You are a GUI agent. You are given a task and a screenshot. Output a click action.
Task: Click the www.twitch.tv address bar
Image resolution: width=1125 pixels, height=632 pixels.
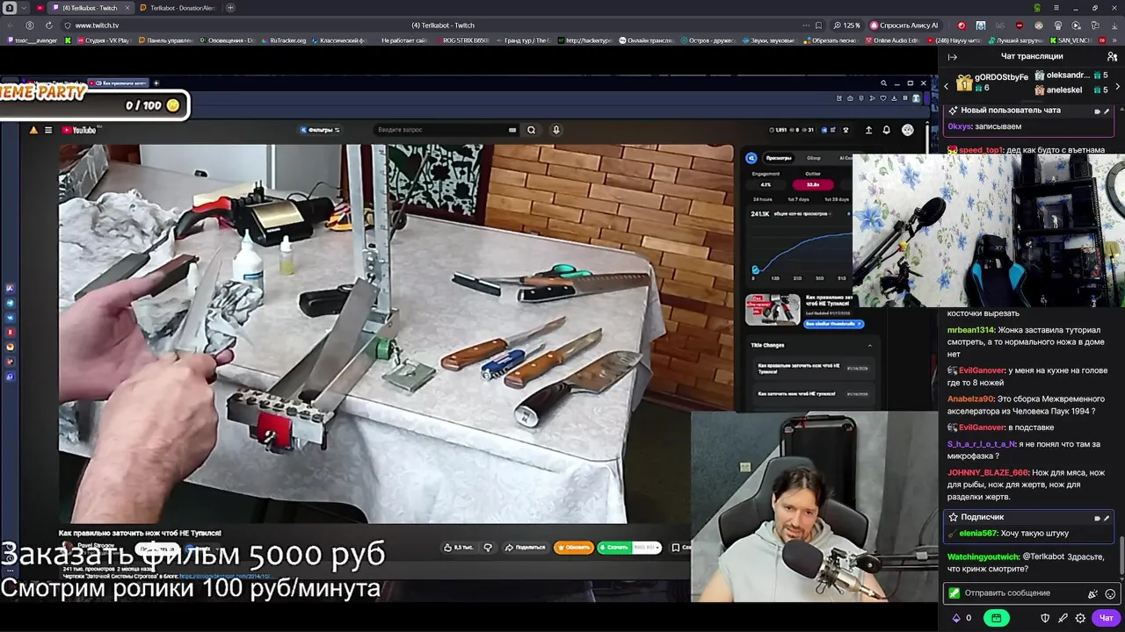coord(97,25)
